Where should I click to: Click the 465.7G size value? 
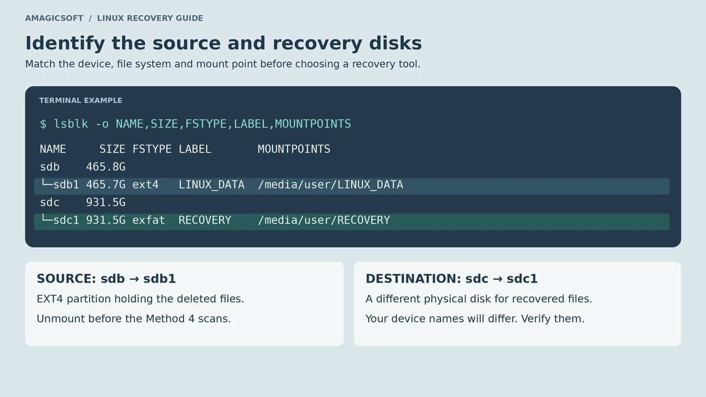[x=106, y=185]
